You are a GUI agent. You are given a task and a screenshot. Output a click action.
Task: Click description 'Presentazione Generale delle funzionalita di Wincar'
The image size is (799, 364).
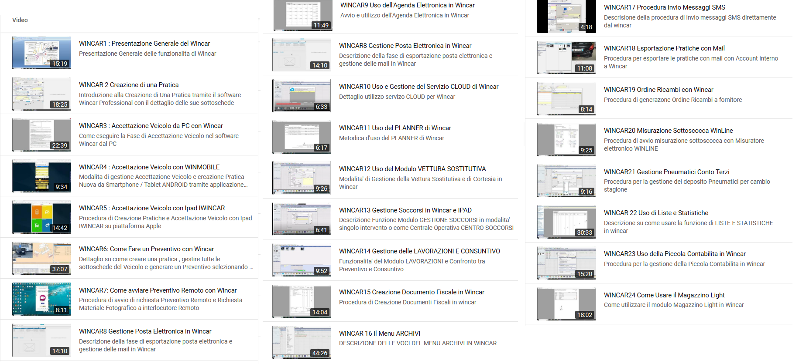[x=147, y=54]
